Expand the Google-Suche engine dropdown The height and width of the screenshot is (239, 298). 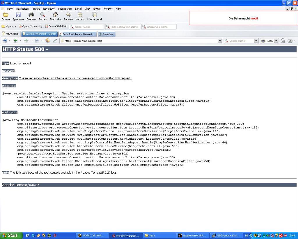(256, 41)
